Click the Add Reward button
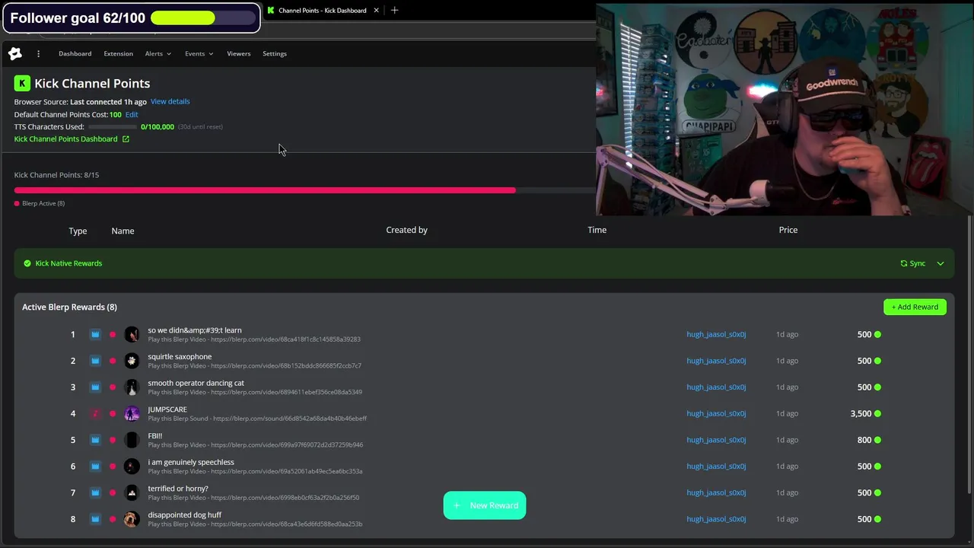This screenshot has height=548, width=974. coord(915,307)
